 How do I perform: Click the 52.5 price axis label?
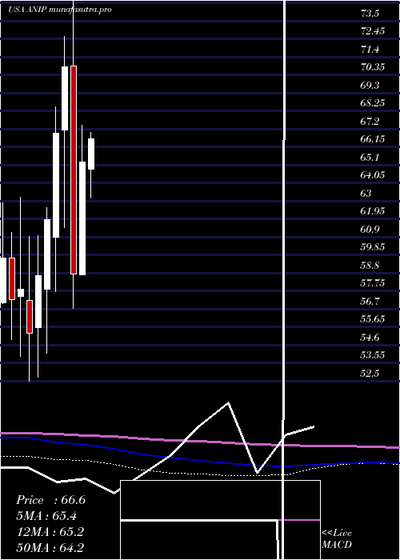pyautogui.click(x=370, y=374)
